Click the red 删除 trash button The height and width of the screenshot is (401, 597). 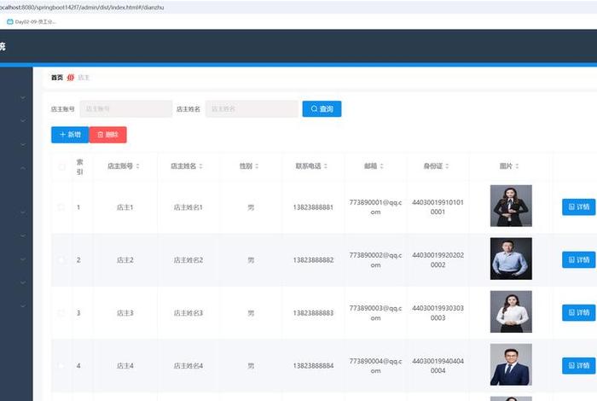tap(107, 135)
